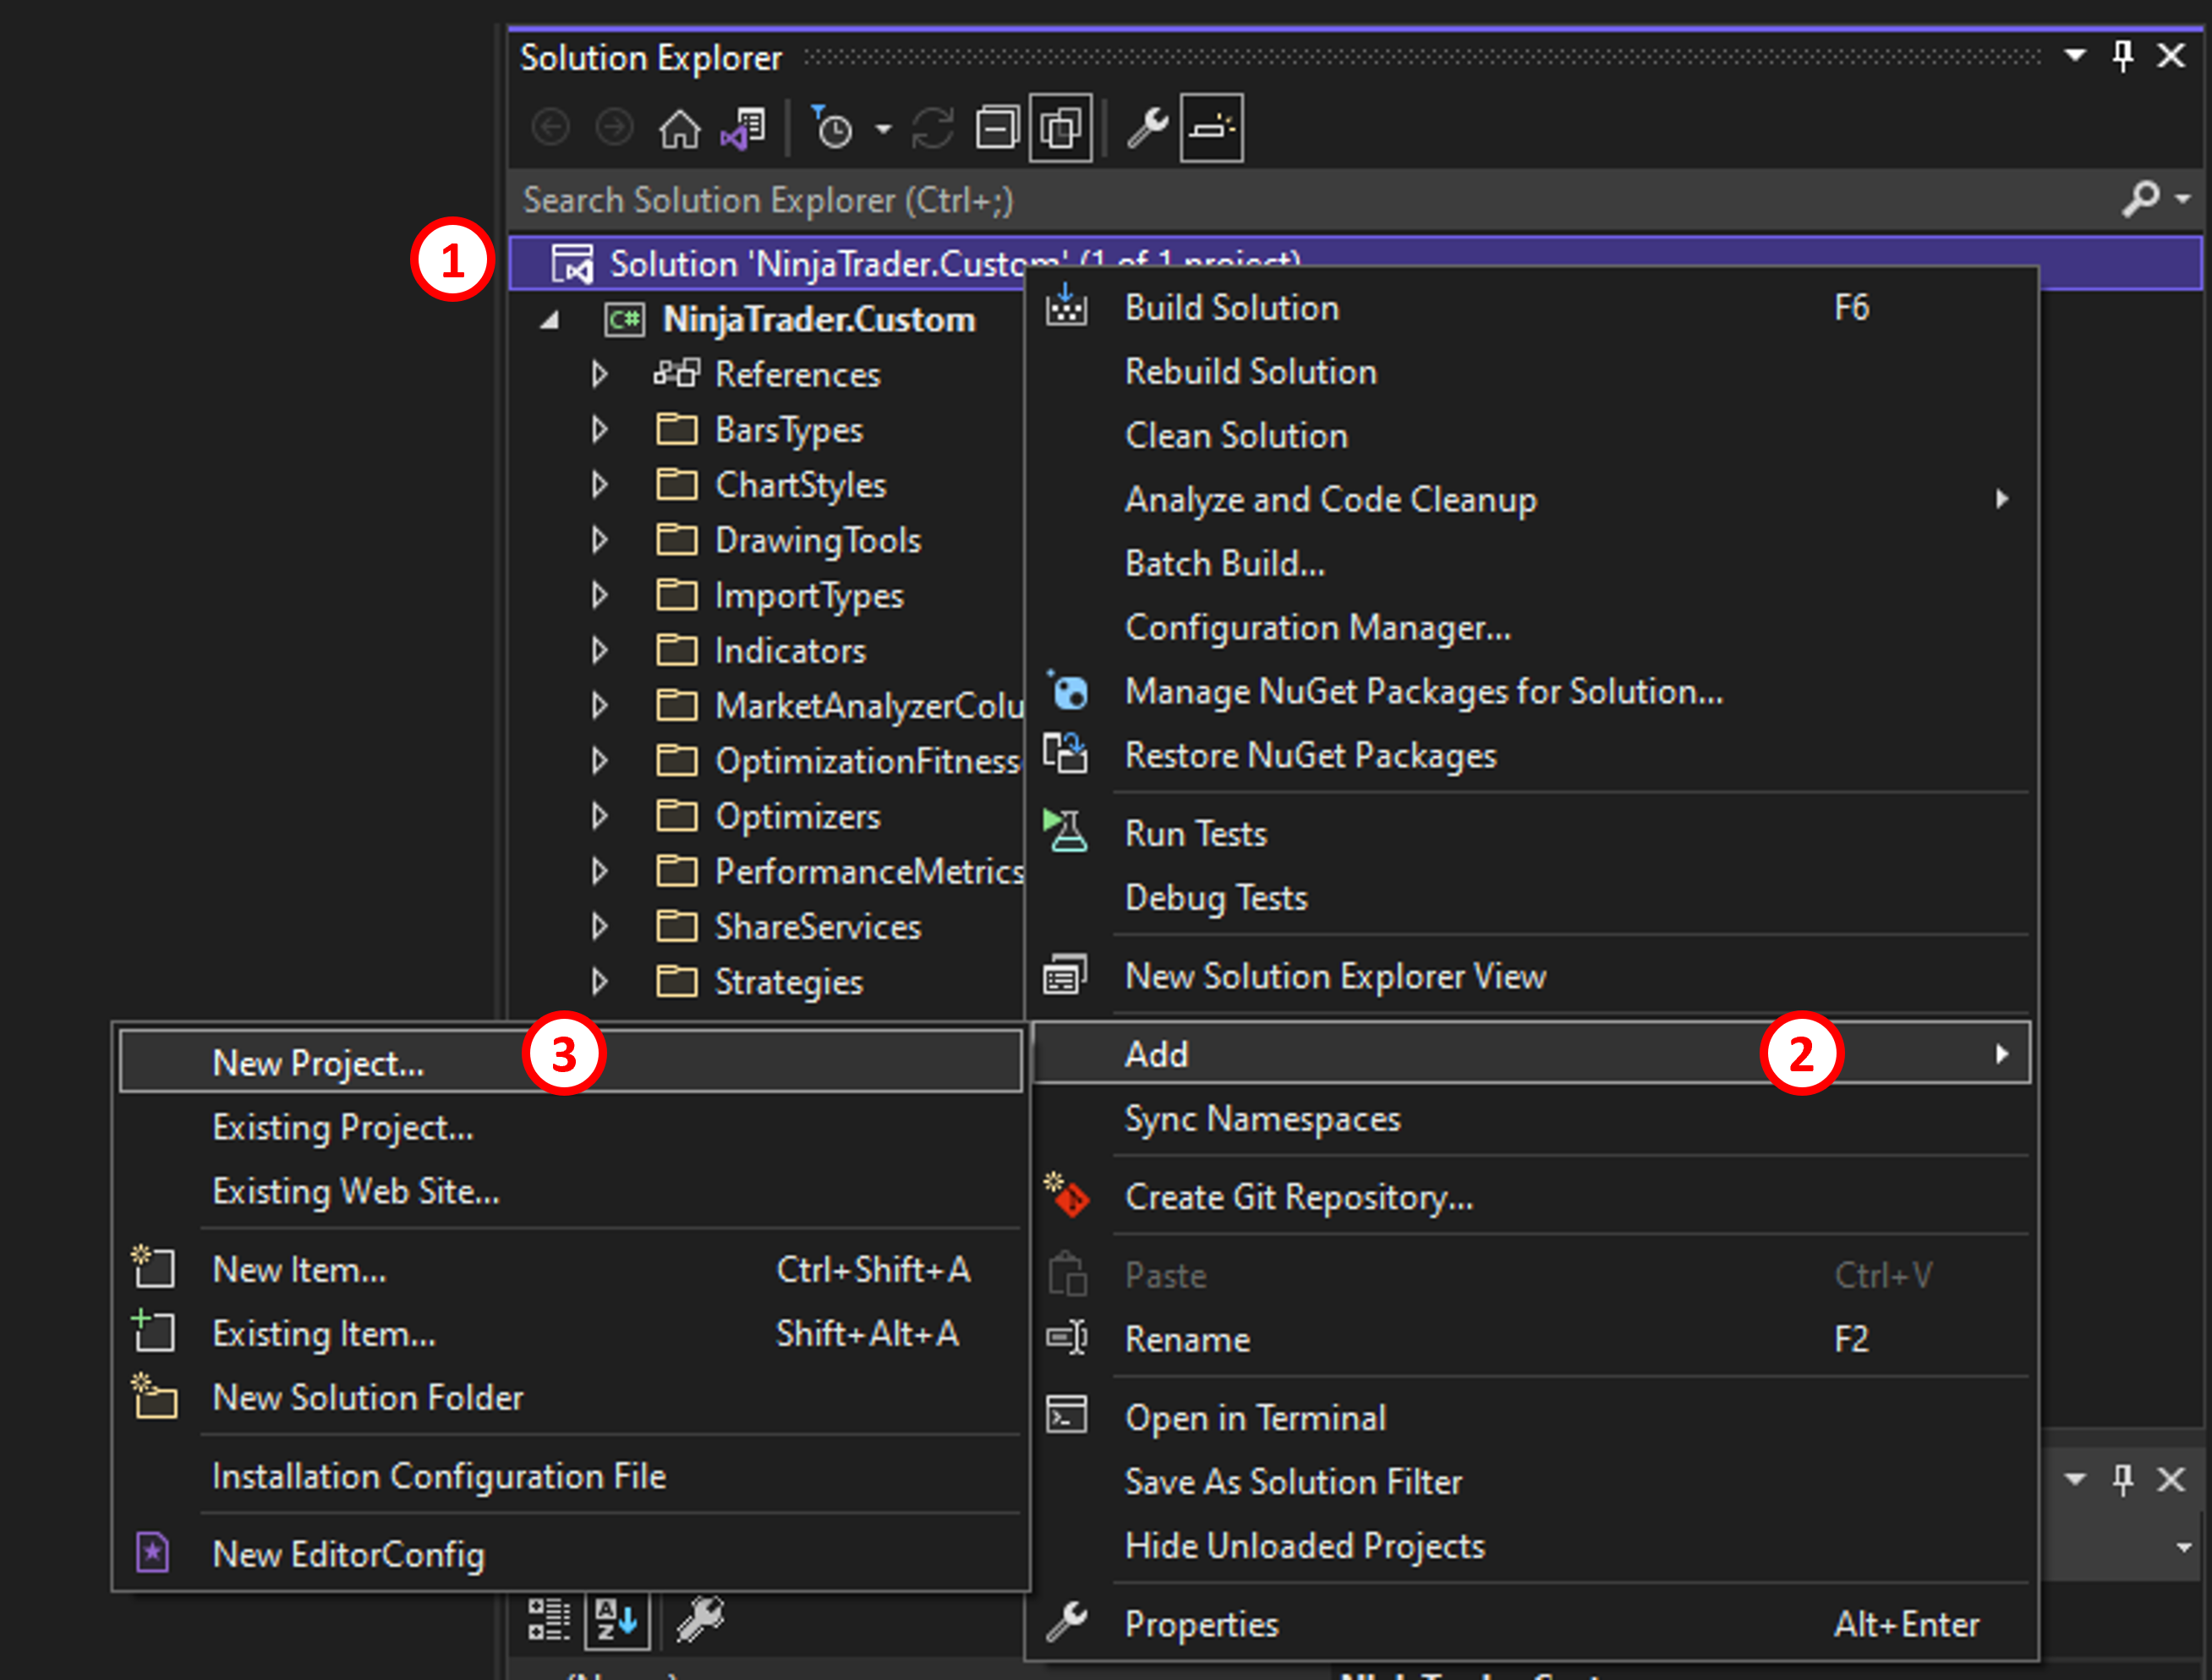Screen dimensions: 2212x1680
Task: Select the NinjaTrader.Custom C# project
Action: point(818,320)
